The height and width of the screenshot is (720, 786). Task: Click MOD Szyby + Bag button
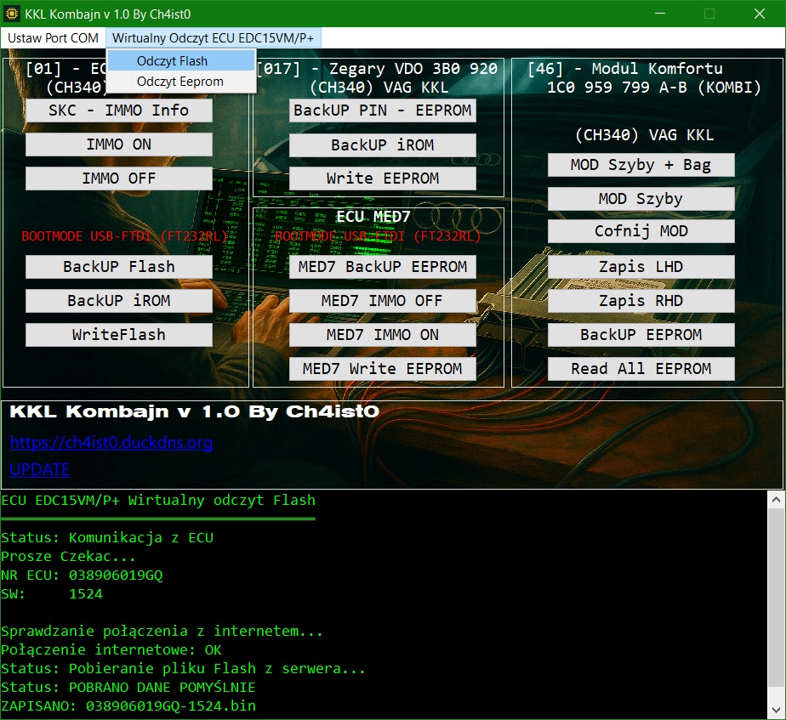click(641, 165)
